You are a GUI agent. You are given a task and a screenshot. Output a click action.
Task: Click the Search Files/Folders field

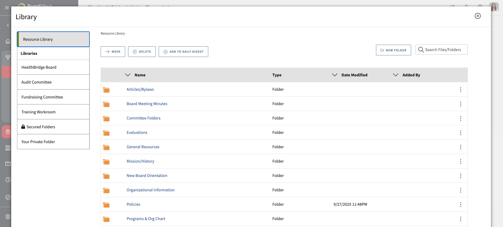tap(443, 50)
